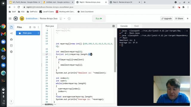Image resolution: width=191 pixels, height=107 pixels.
Task: Open Gmail from the shelf
Action: pos(3,34)
